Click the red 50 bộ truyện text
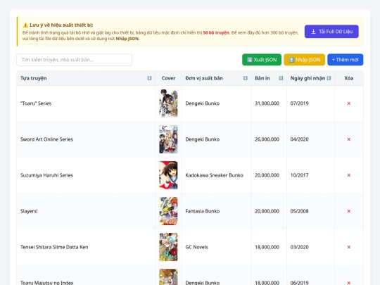The image size is (380, 285). 216,32
